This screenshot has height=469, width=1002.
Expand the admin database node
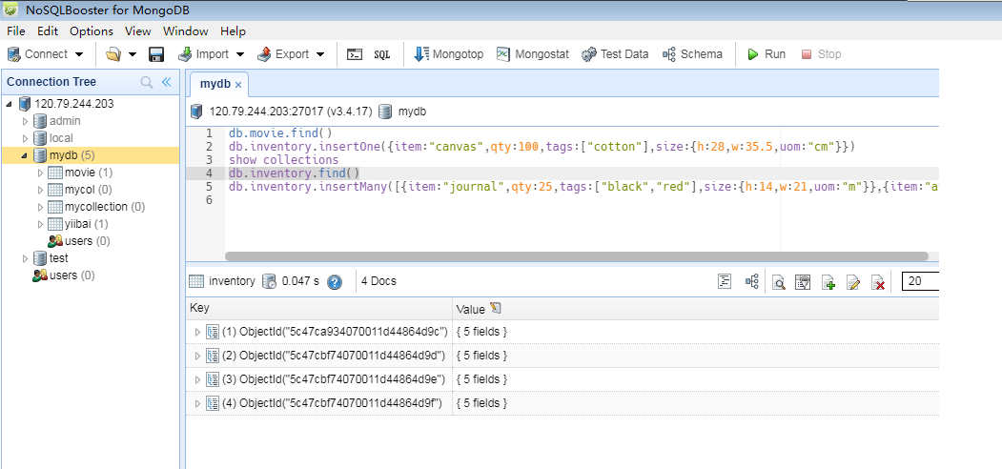[x=26, y=121]
